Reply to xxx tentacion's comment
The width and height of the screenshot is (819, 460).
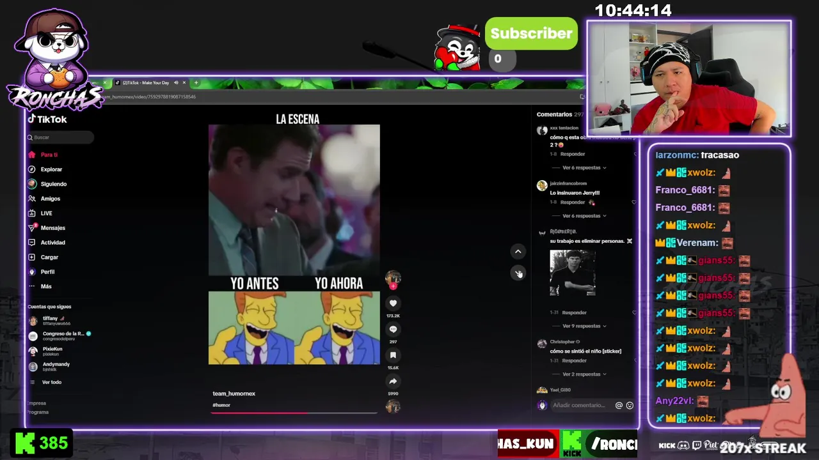pyautogui.click(x=572, y=154)
